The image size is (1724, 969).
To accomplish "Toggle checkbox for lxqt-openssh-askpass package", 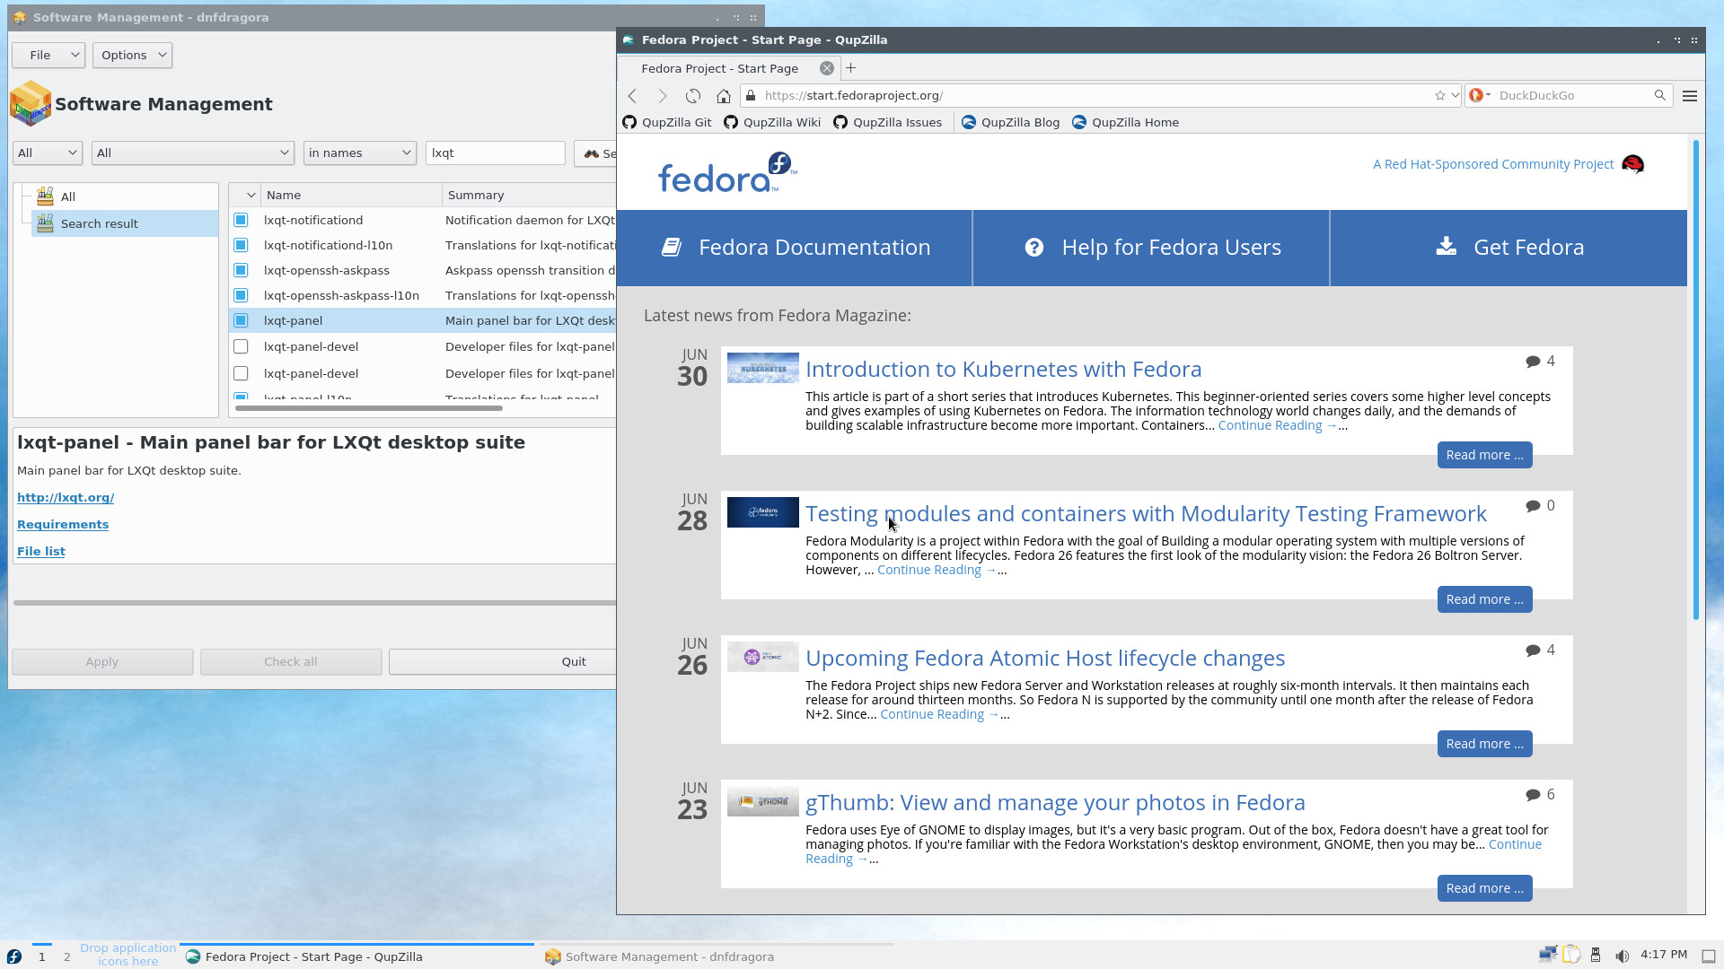I will pyautogui.click(x=242, y=270).
